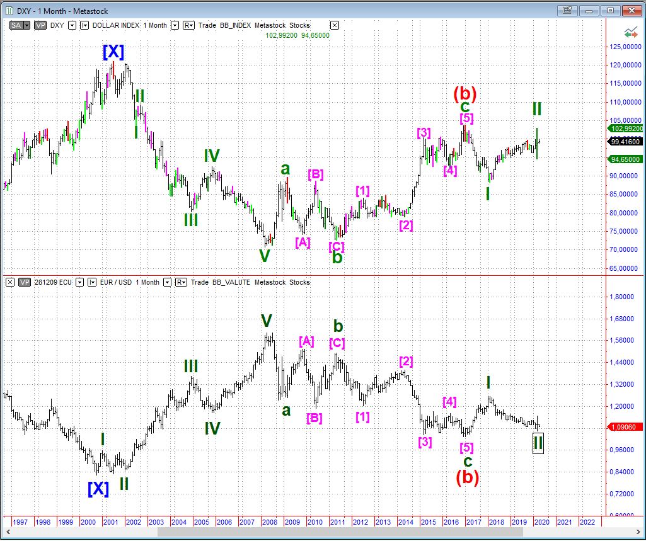Open the symbol dropdown next to DXY

[72, 25]
